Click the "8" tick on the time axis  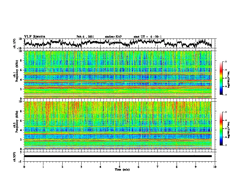tap(177, 167)
